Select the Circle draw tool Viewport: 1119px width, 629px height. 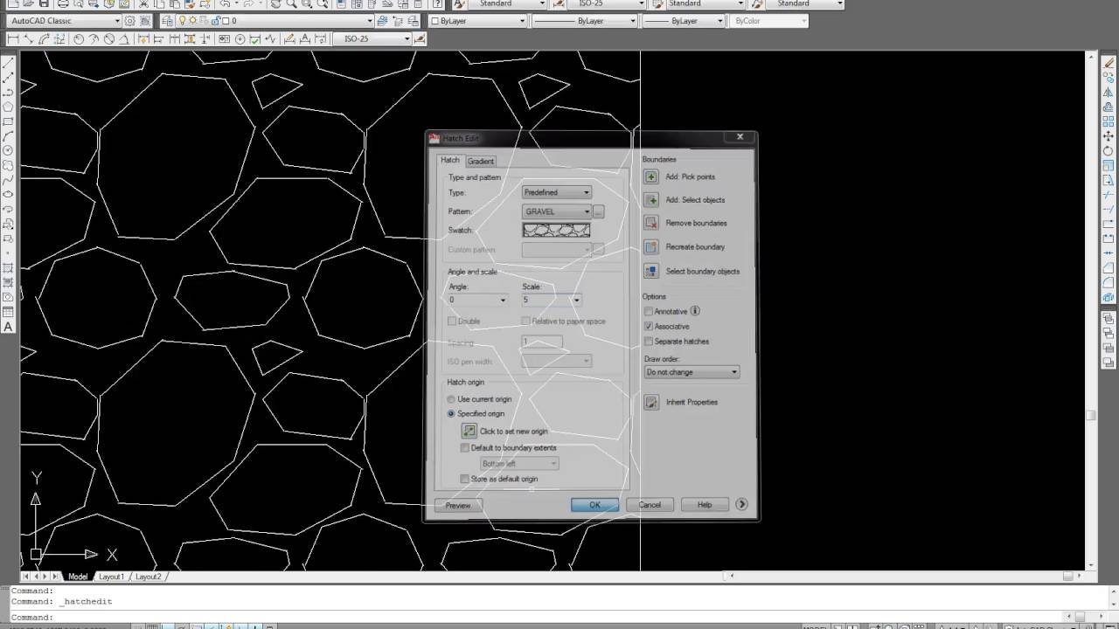[8, 150]
